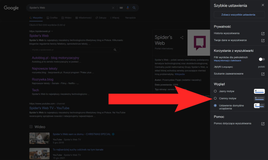Viewport: 268px width, 160px height.
Task: Play the 12:32 video thumbnail
Action: click(x=39, y=154)
